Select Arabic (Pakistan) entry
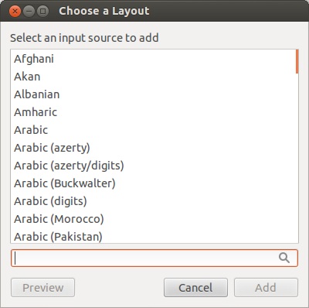 (154, 236)
